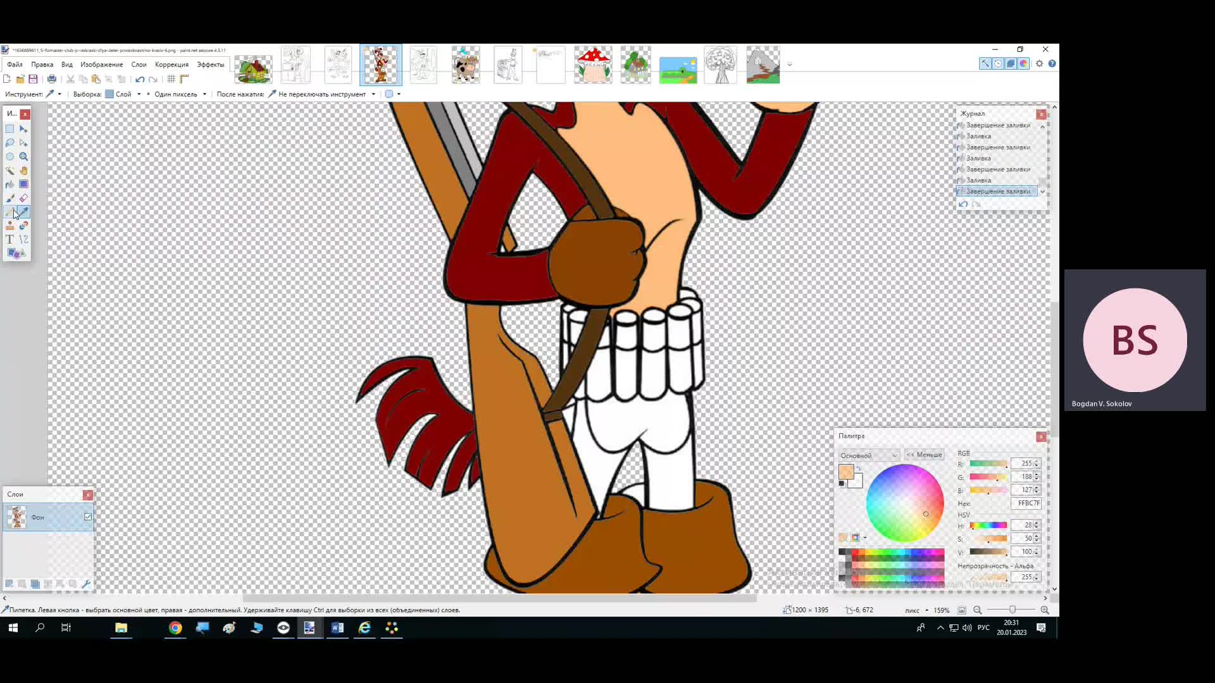Screen dimensions: 1215x683
Task: Toggle the History window button
Action: pyautogui.click(x=998, y=63)
